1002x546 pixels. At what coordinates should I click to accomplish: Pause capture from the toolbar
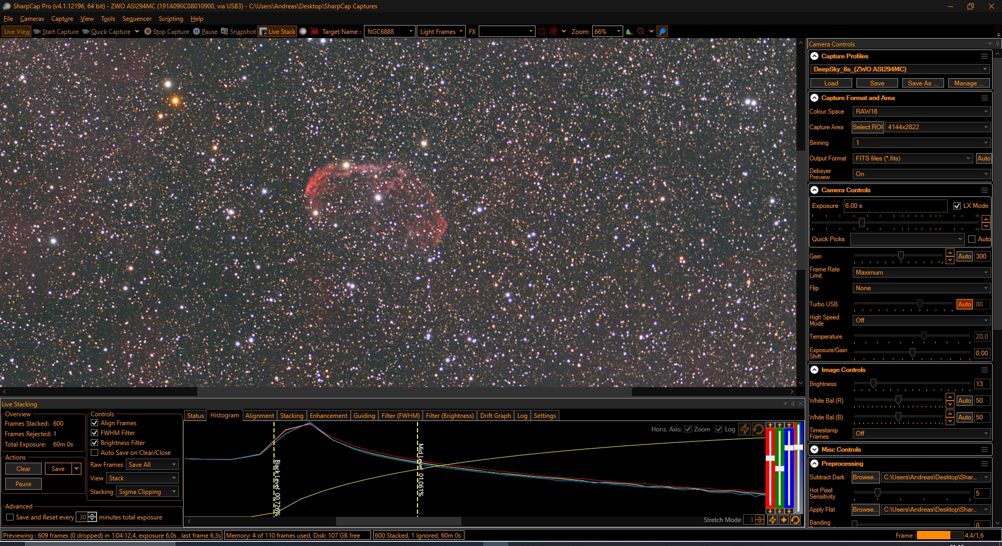[x=205, y=31]
